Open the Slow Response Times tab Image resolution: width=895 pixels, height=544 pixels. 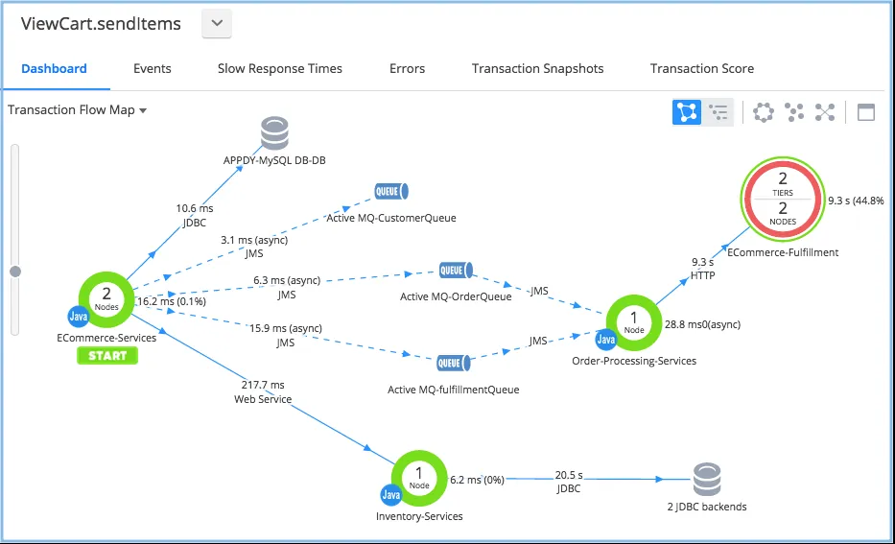pos(280,68)
